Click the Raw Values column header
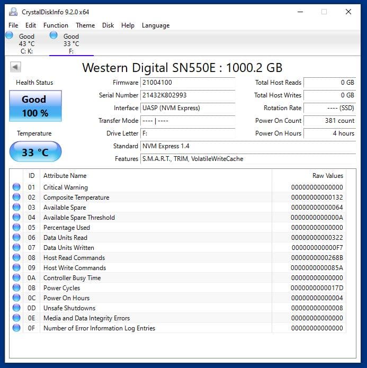The image size is (367, 368). click(309, 176)
